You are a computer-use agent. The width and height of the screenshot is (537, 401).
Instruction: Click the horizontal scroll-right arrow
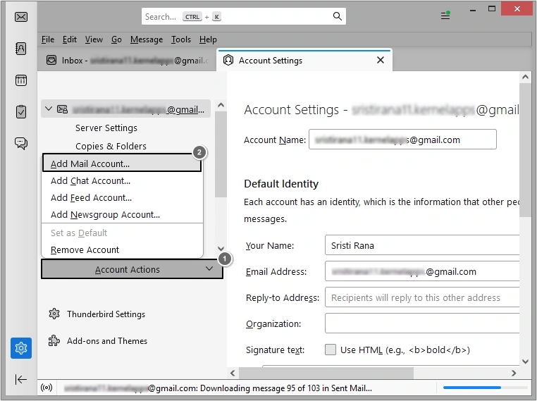pyautogui.click(x=513, y=373)
